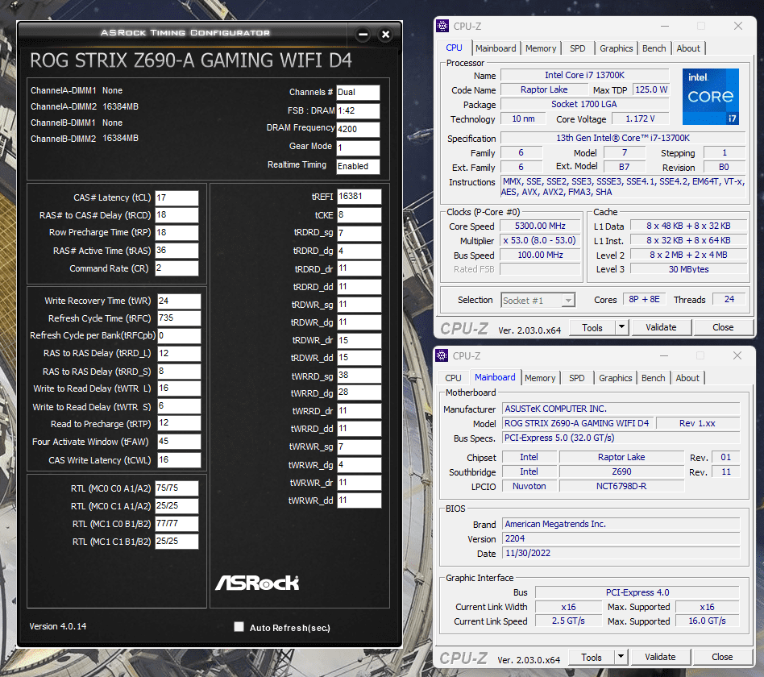This screenshot has width=764, height=677.
Task: Go to Bench tab in top CPU-Z window
Action: point(654,48)
